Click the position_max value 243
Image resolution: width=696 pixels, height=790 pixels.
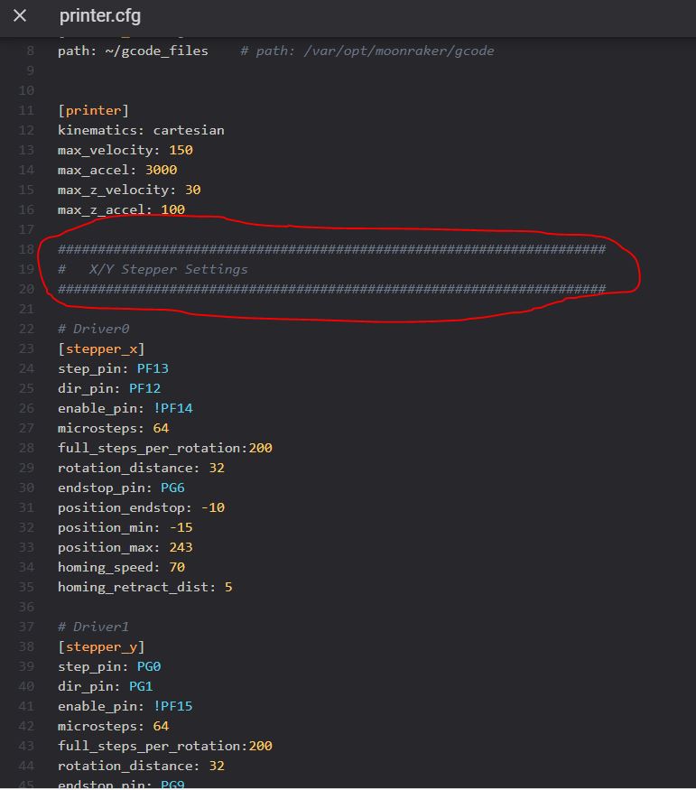pyautogui.click(x=181, y=547)
